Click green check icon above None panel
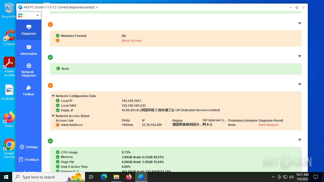Viewport: 324px width, 182px height. (50, 57)
